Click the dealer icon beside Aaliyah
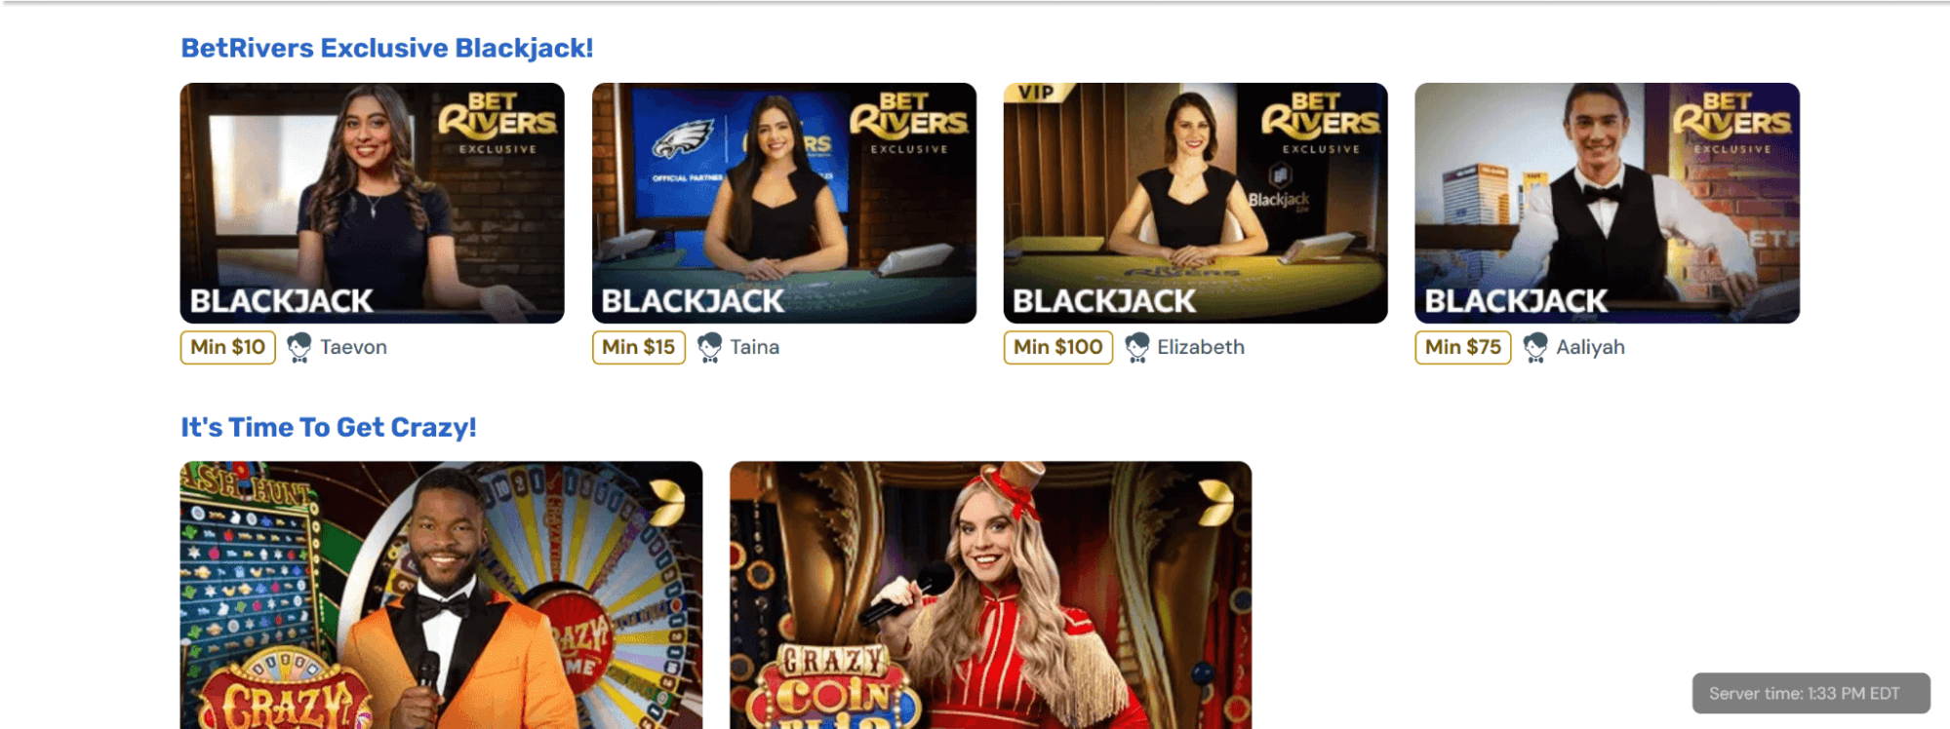Image resolution: width=1950 pixels, height=729 pixels. pos(1535,347)
